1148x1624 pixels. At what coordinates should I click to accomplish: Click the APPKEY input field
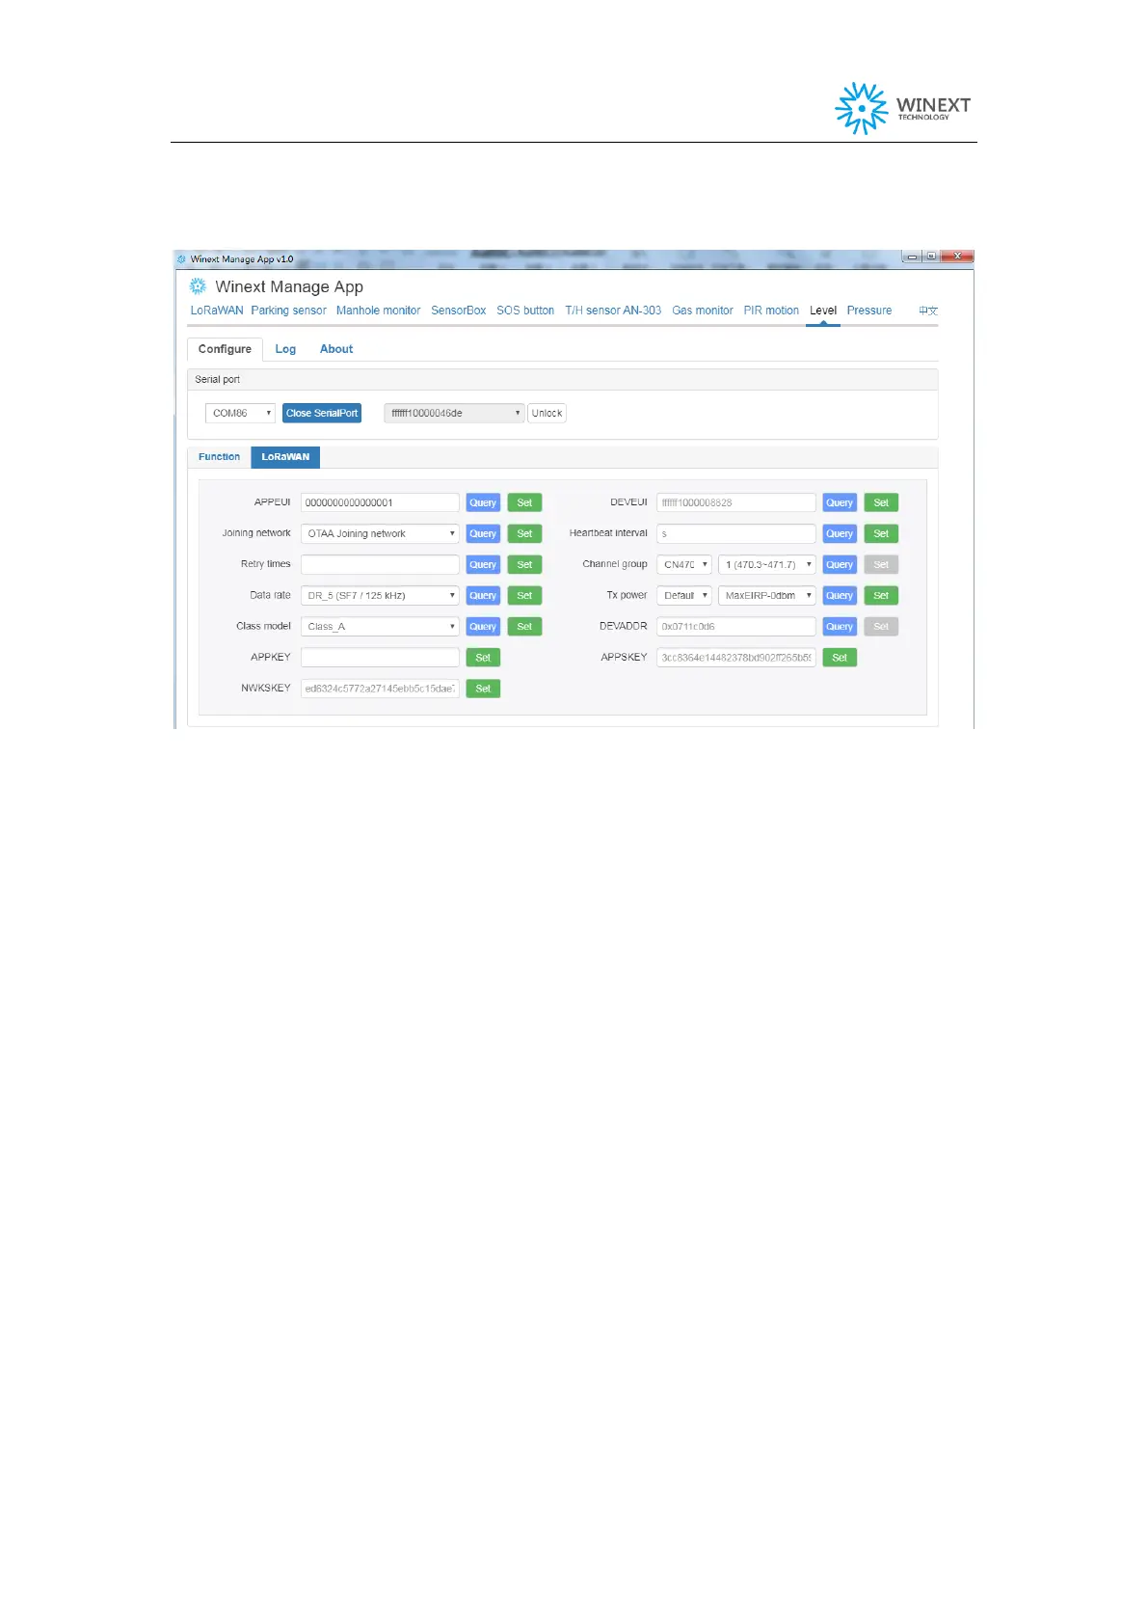(380, 657)
